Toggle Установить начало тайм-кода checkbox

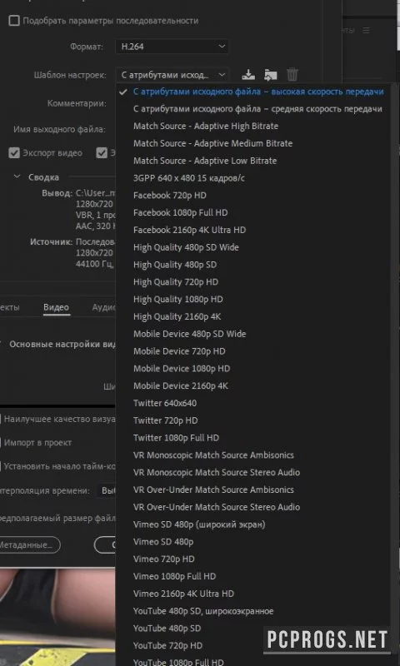1,466
